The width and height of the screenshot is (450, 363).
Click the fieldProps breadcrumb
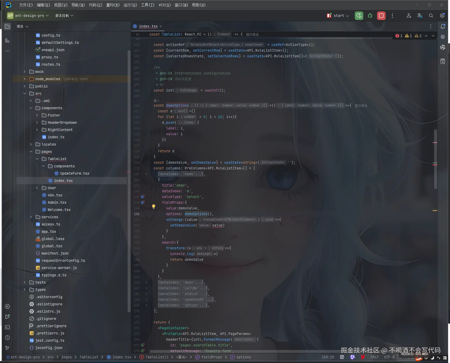pyautogui.click(x=209, y=357)
